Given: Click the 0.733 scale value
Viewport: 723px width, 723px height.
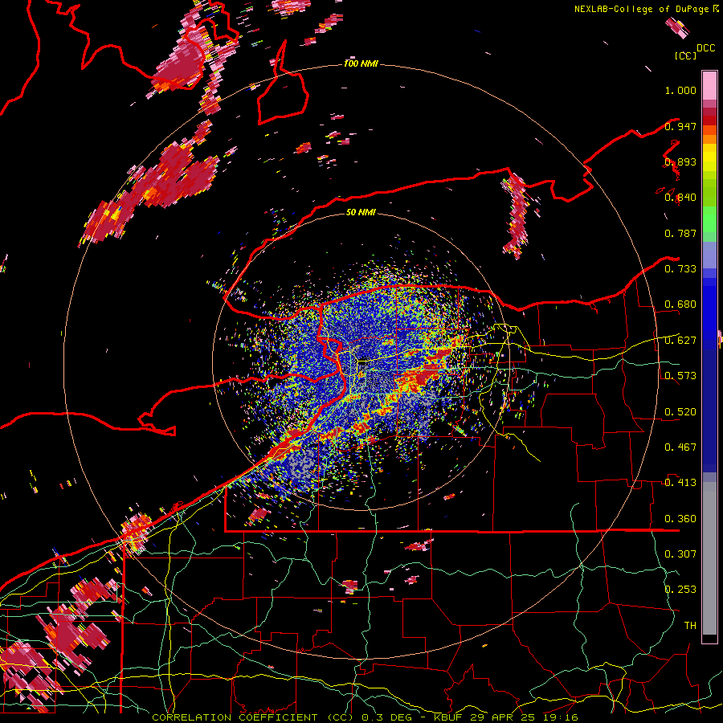Looking at the screenshot, I should [x=680, y=269].
